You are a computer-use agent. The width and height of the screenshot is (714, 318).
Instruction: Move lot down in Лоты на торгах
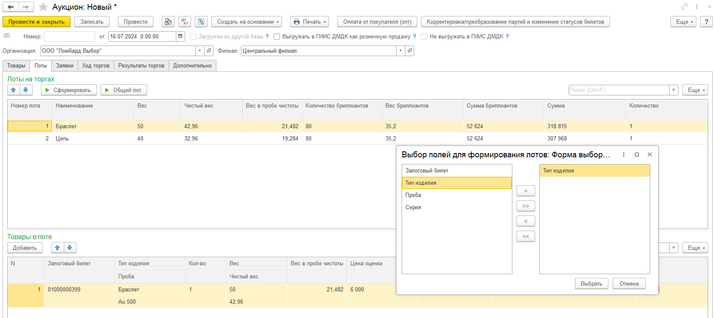pyautogui.click(x=26, y=90)
